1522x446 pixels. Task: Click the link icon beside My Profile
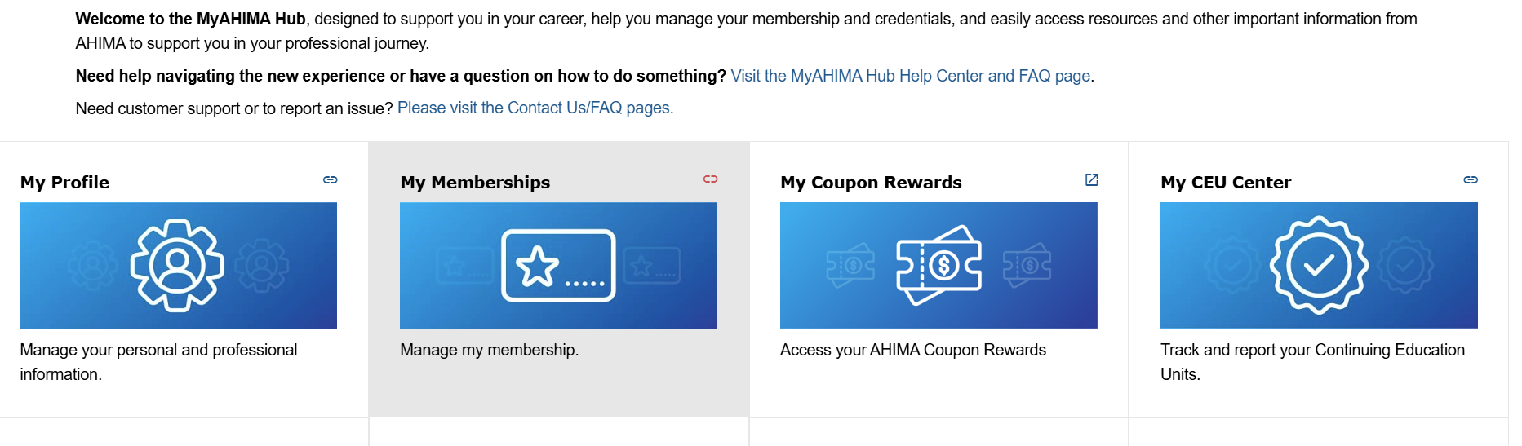click(330, 179)
